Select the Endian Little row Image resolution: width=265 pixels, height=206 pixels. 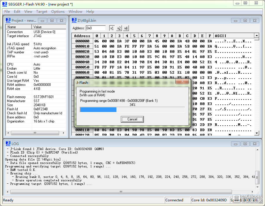(x=36, y=68)
